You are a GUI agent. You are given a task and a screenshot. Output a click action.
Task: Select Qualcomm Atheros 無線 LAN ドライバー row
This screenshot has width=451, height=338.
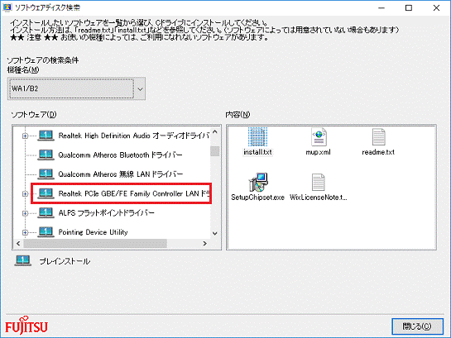(121, 174)
